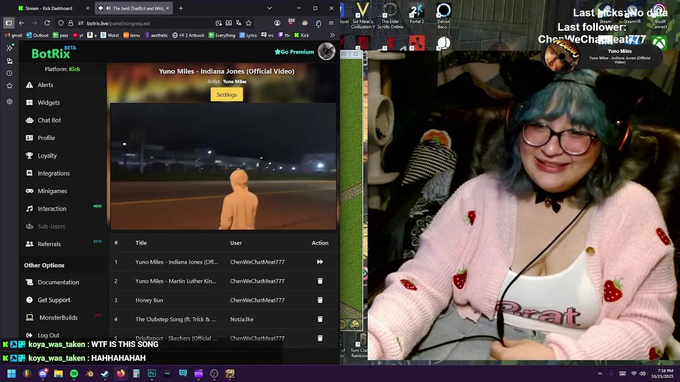
Task: Open Sid Meier's Civilization V shortcut
Action: pyautogui.click(x=363, y=16)
